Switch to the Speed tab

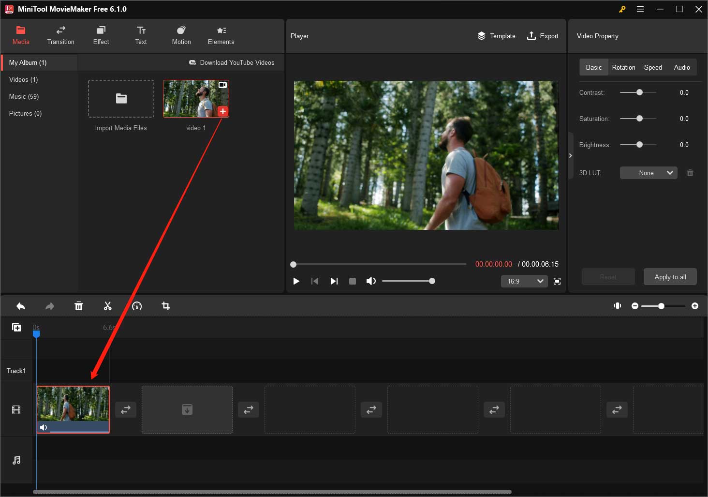(653, 67)
